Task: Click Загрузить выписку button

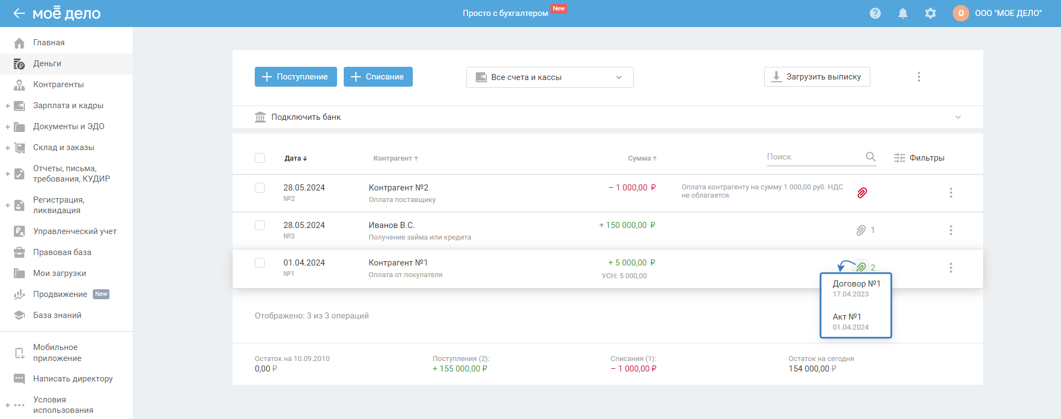Action: tap(817, 77)
